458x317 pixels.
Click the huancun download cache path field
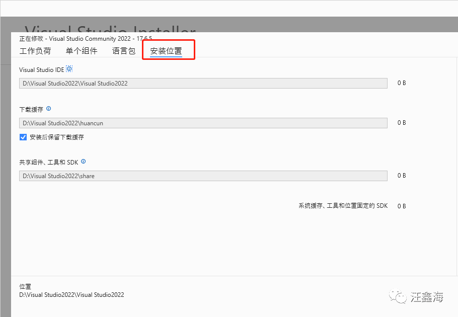click(203, 123)
